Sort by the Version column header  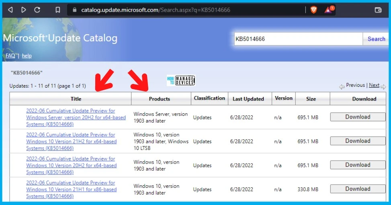click(284, 98)
